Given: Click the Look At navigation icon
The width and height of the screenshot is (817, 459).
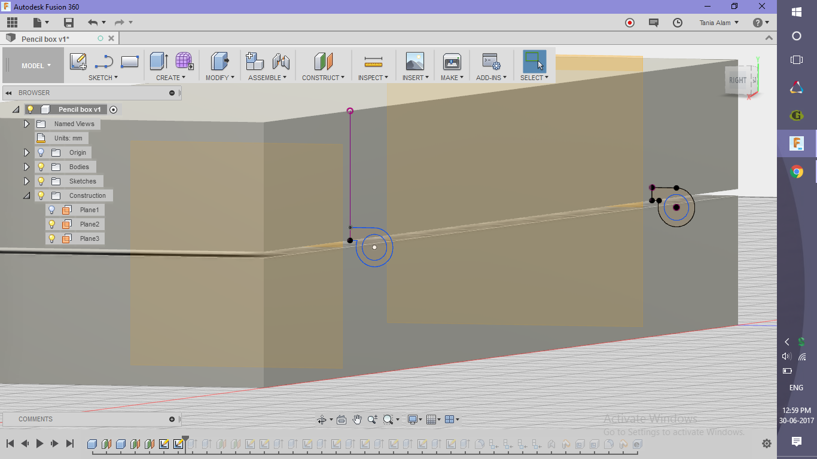Looking at the screenshot, I should [342, 420].
